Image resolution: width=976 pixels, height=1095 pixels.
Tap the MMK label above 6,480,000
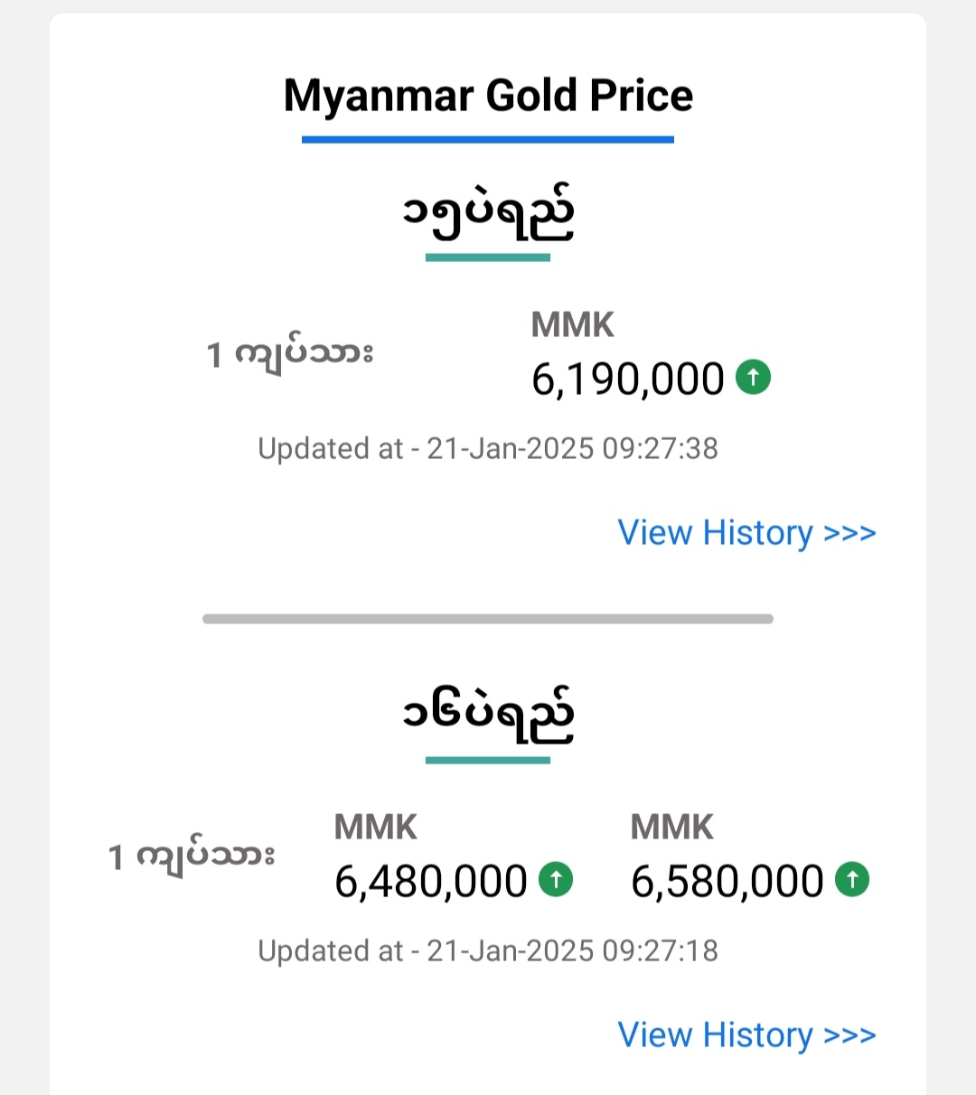click(376, 828)
